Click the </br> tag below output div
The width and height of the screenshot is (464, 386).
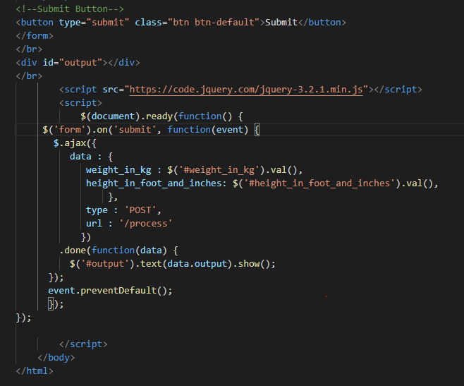(29, 76)
